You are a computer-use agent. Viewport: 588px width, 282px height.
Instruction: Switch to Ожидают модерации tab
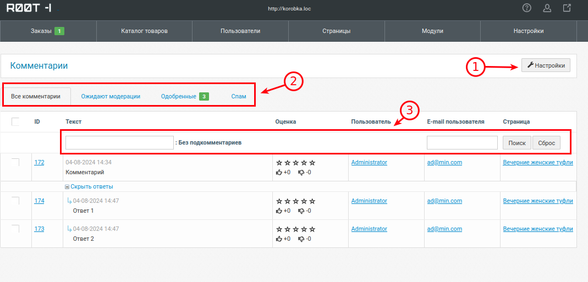tap(111, 96)
